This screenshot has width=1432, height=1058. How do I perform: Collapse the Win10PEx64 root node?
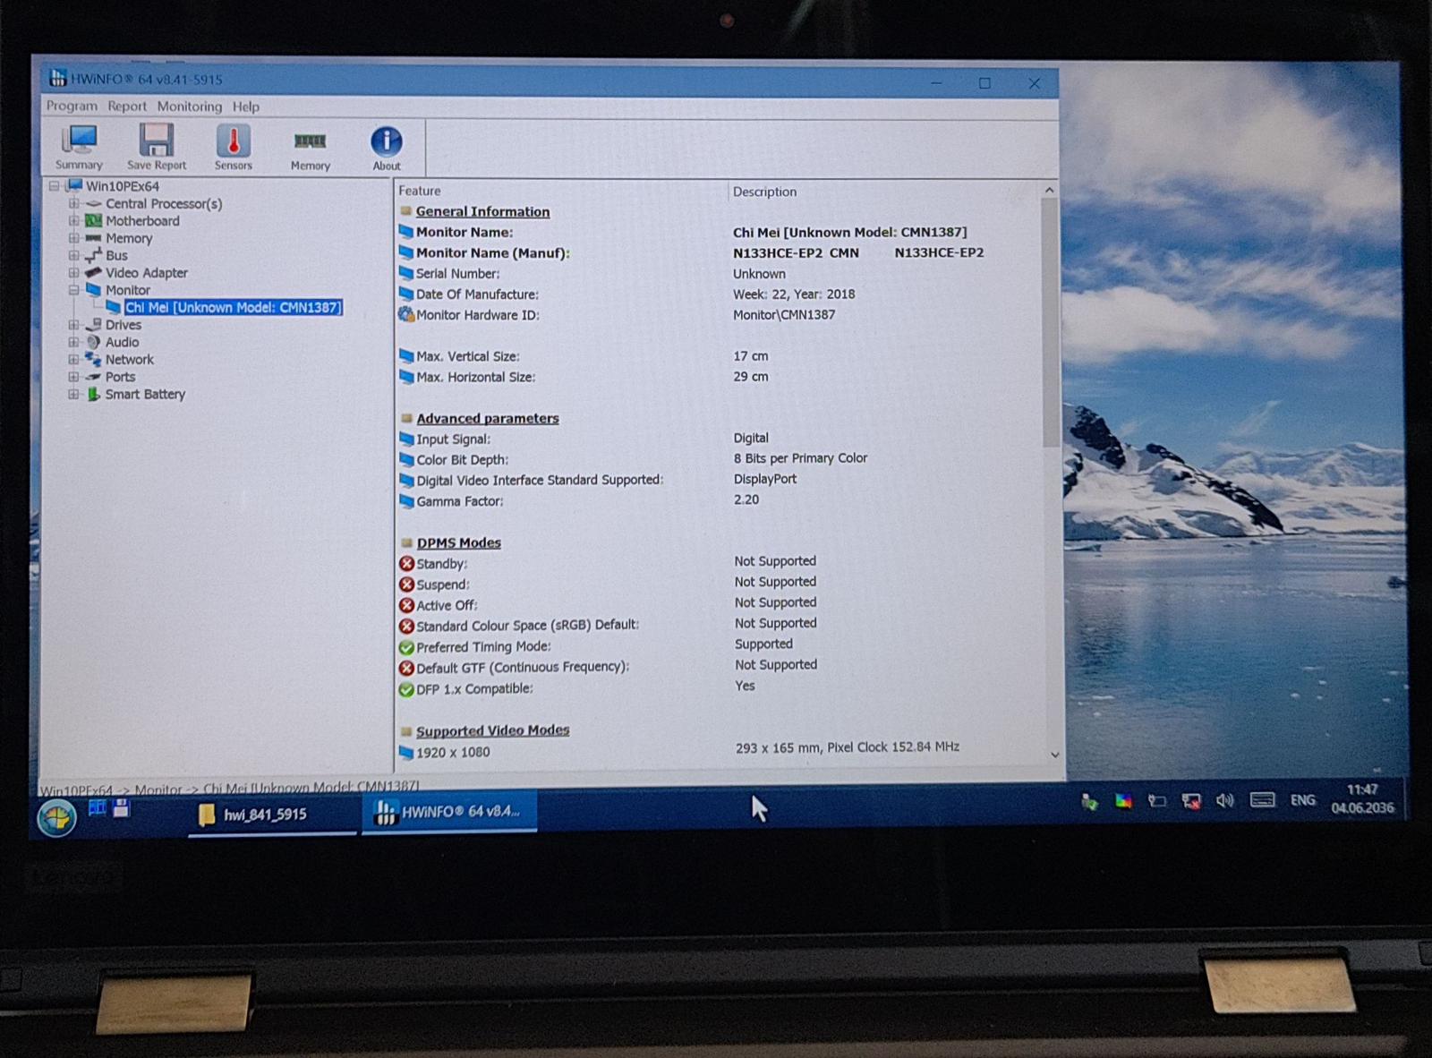point(55,186)
